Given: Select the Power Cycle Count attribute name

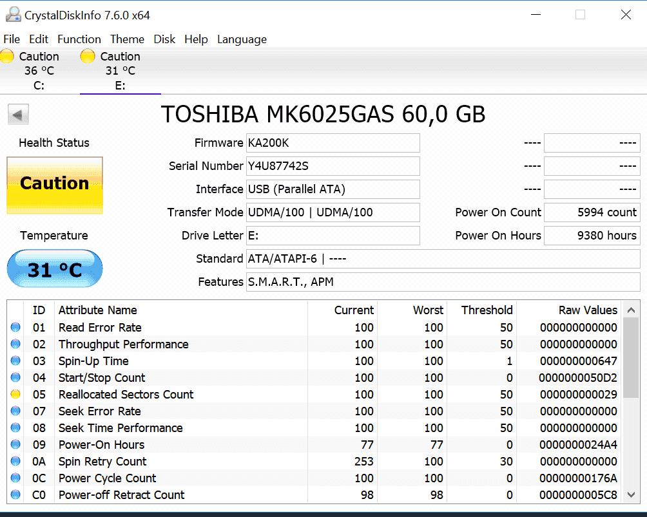Looking at the screenshot, I should (107, 478).
